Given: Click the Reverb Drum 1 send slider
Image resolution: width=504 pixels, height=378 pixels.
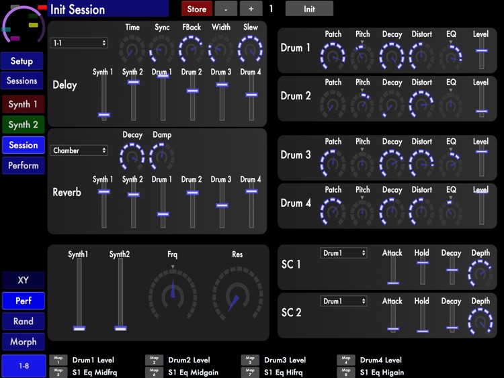Looking at the screenshot, I should coord(163,205).
